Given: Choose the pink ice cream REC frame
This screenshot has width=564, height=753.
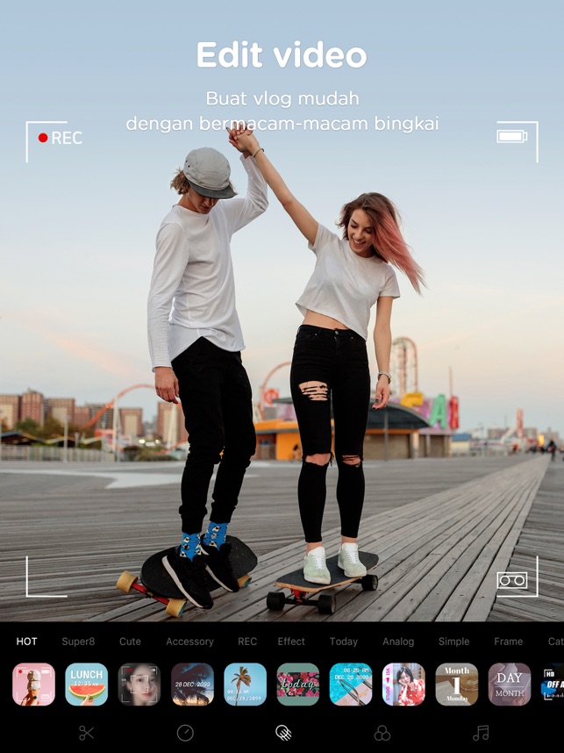Looking at the screenshot, I should click(33, 685).
